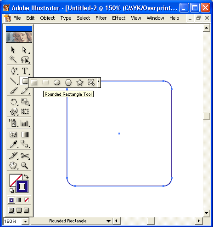Open the Effect menu

(x=118, y=18)
